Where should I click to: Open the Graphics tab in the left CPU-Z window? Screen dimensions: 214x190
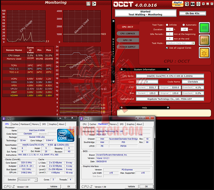pos(53,124)
